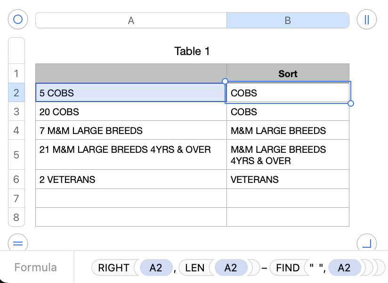The width and height of the screenshot is (388, 283).
Task: Click the first A2 reference token
Action: tap(155, 268)
